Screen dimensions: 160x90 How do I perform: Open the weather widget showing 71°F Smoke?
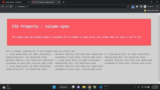click(x=7, y=87)
